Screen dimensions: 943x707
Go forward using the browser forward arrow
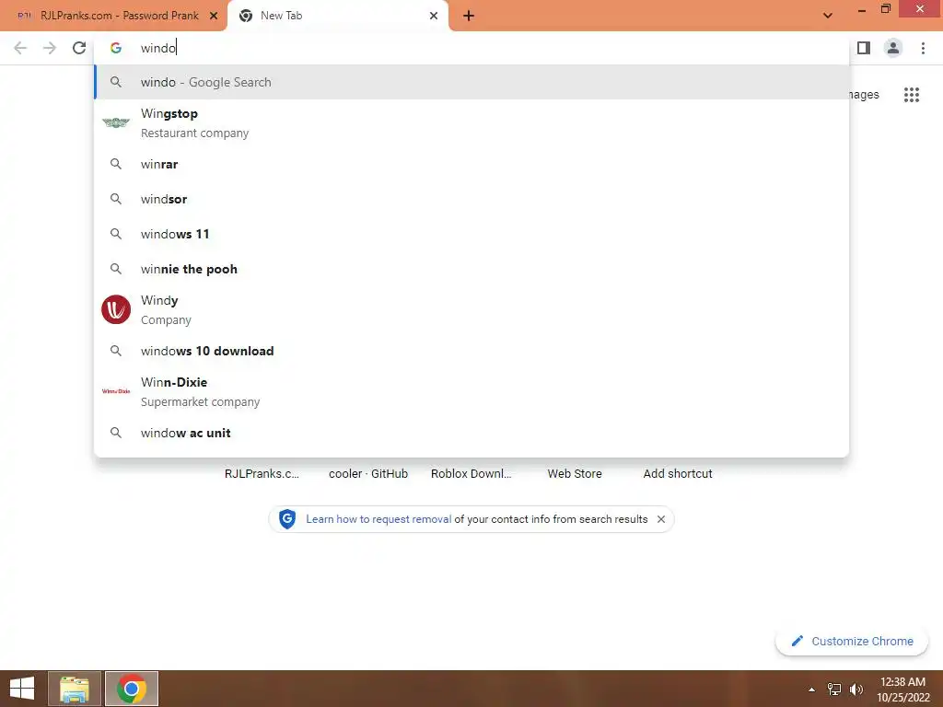pos(50,48)
